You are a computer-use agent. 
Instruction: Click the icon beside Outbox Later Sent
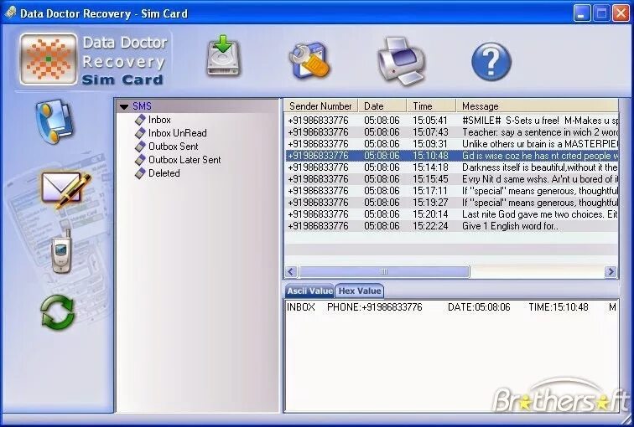pyautogui.click(x=140, y=159)
